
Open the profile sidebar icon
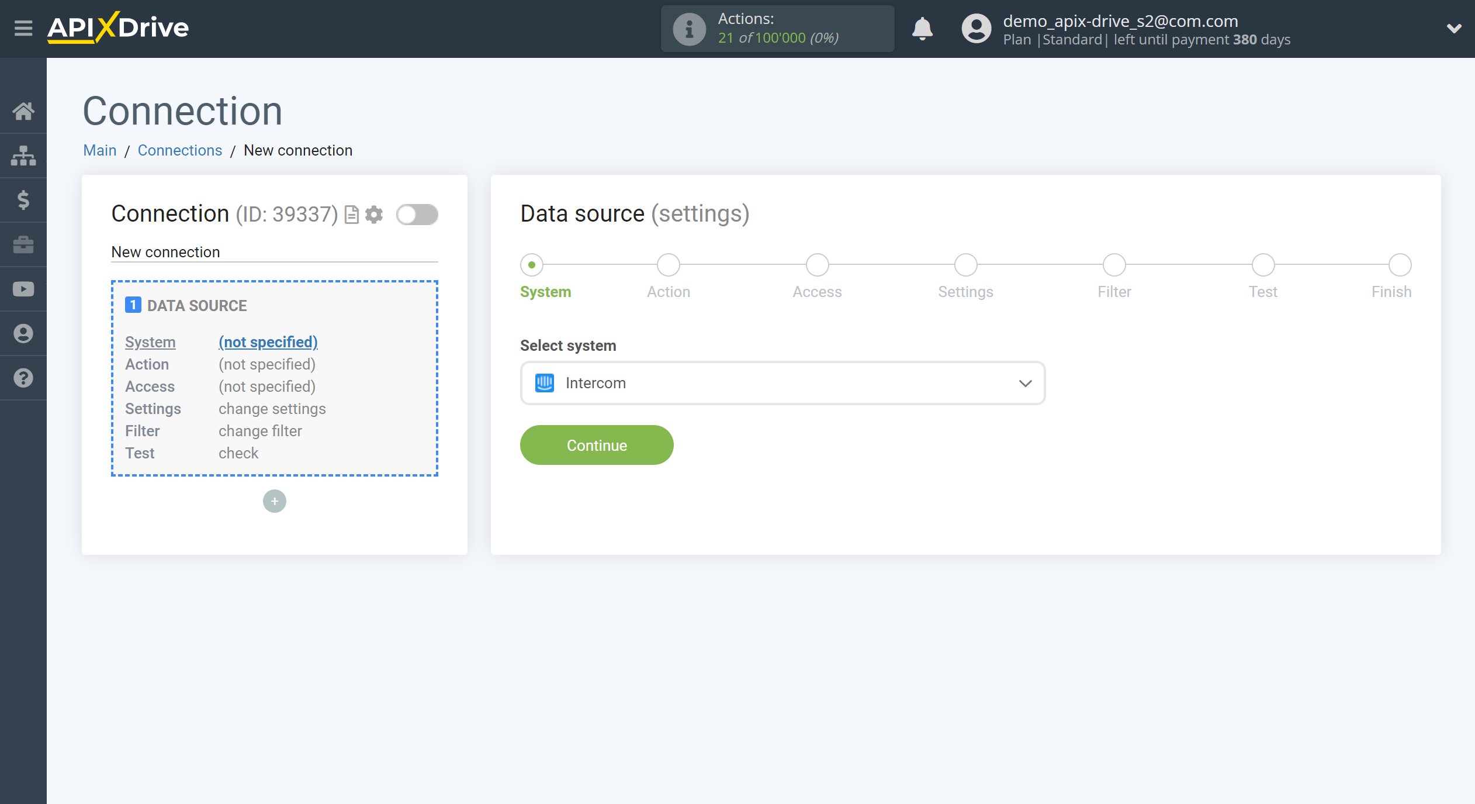pos(23,333)
